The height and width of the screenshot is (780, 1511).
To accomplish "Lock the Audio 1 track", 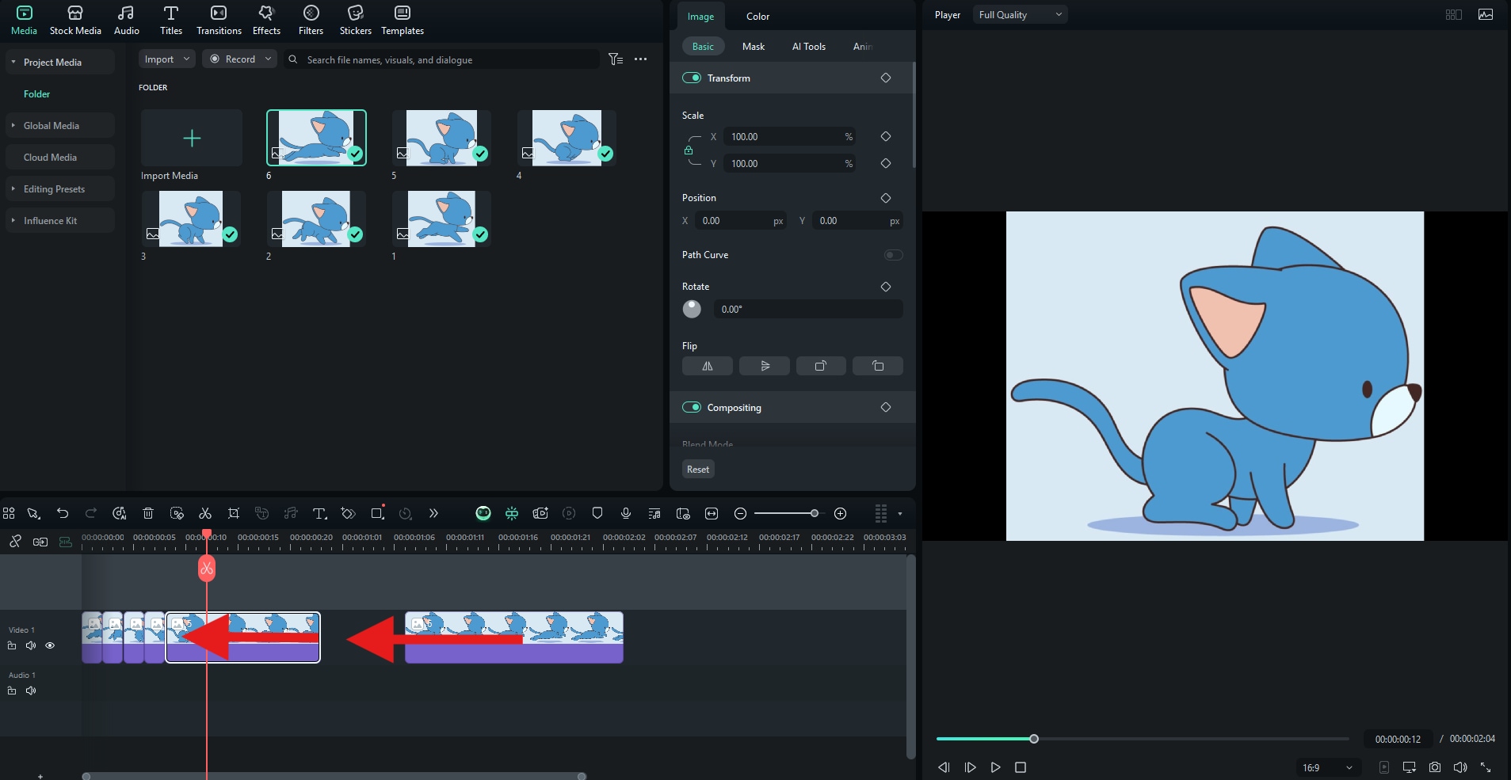I will point(12,691).
